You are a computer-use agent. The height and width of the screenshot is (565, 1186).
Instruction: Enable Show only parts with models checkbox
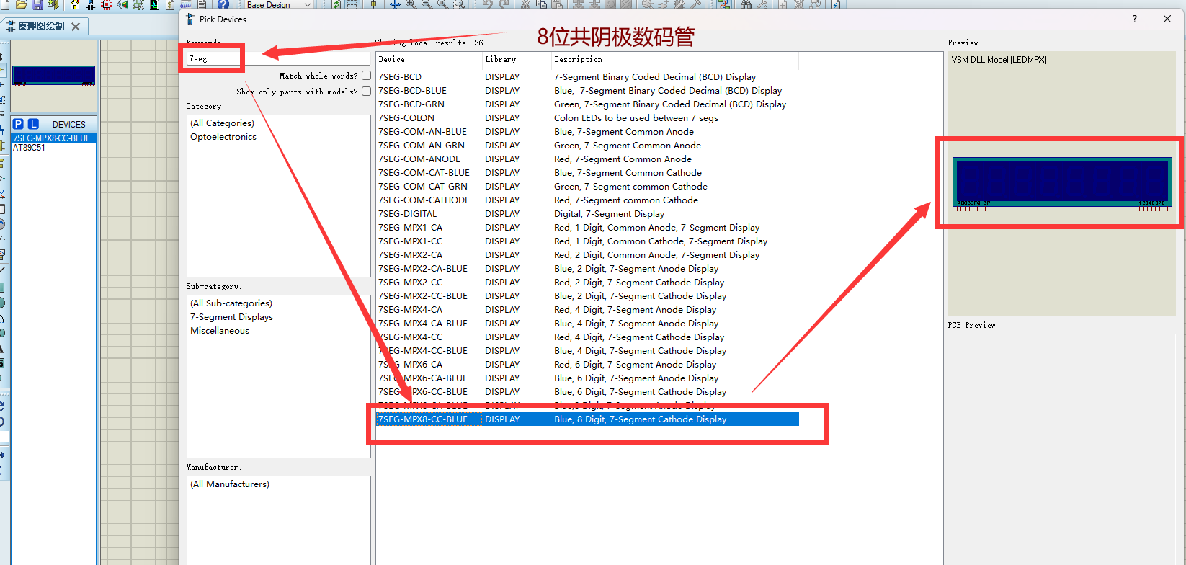[366, 92]
